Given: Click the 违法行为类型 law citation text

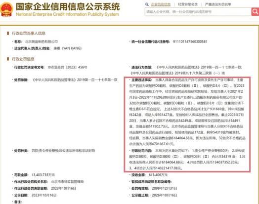Looking at the screenshot, I should [186, 70].
